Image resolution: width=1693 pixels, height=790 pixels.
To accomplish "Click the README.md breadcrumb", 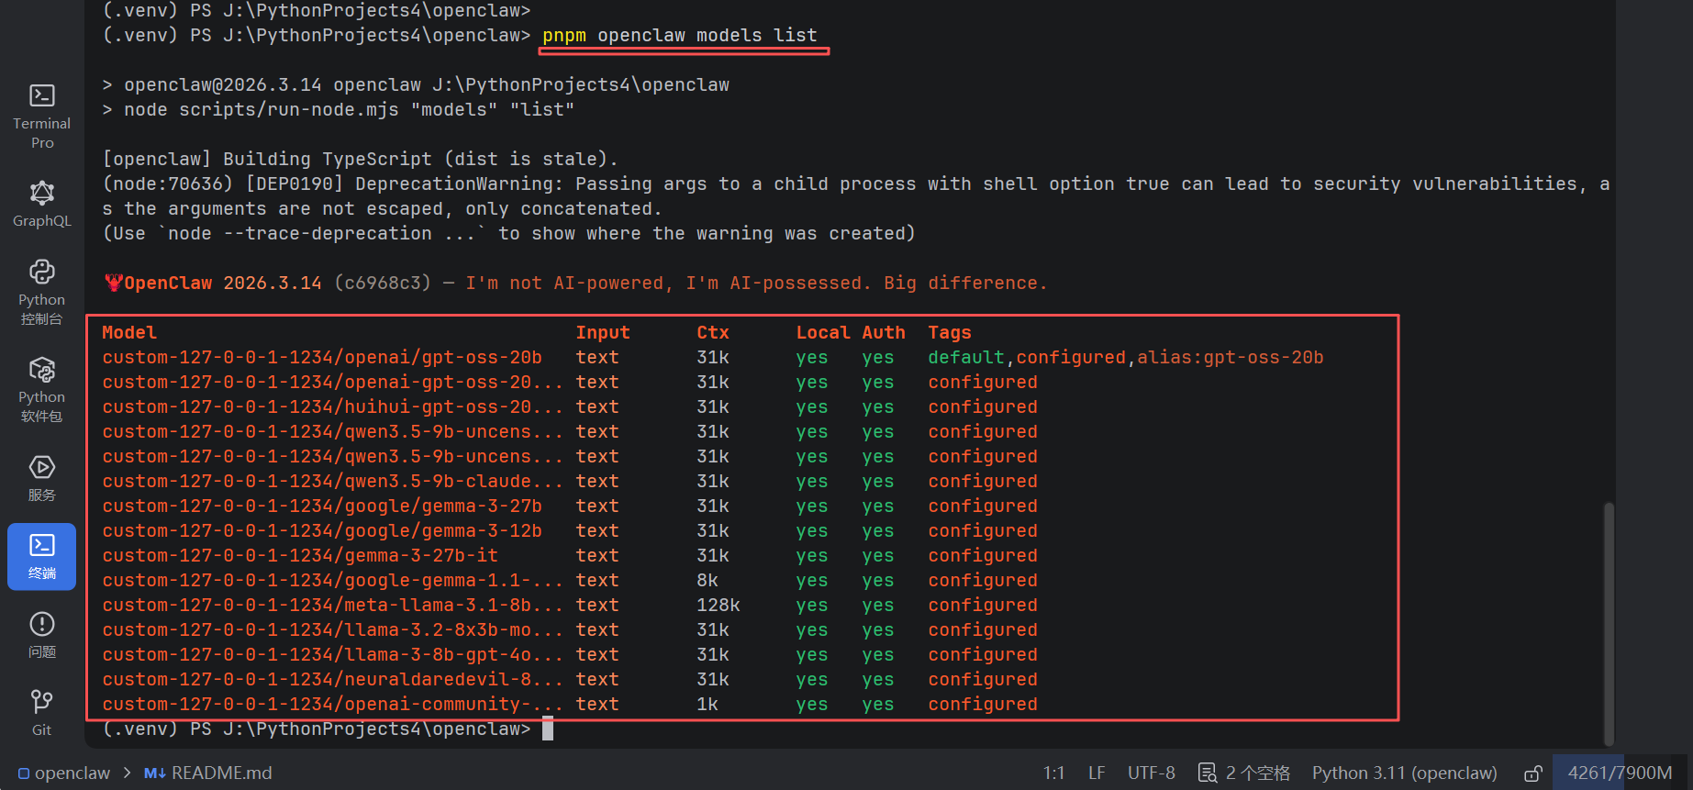I will (x=208, y=773).
